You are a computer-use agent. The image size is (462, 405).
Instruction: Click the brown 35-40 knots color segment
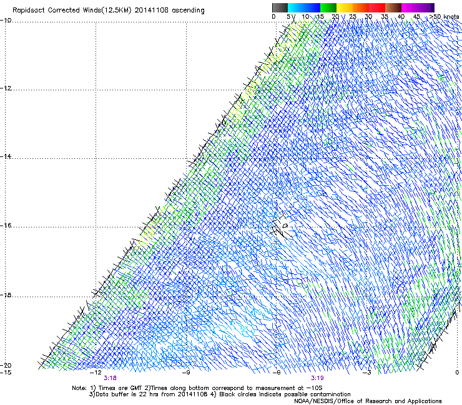tap(393, 7)
